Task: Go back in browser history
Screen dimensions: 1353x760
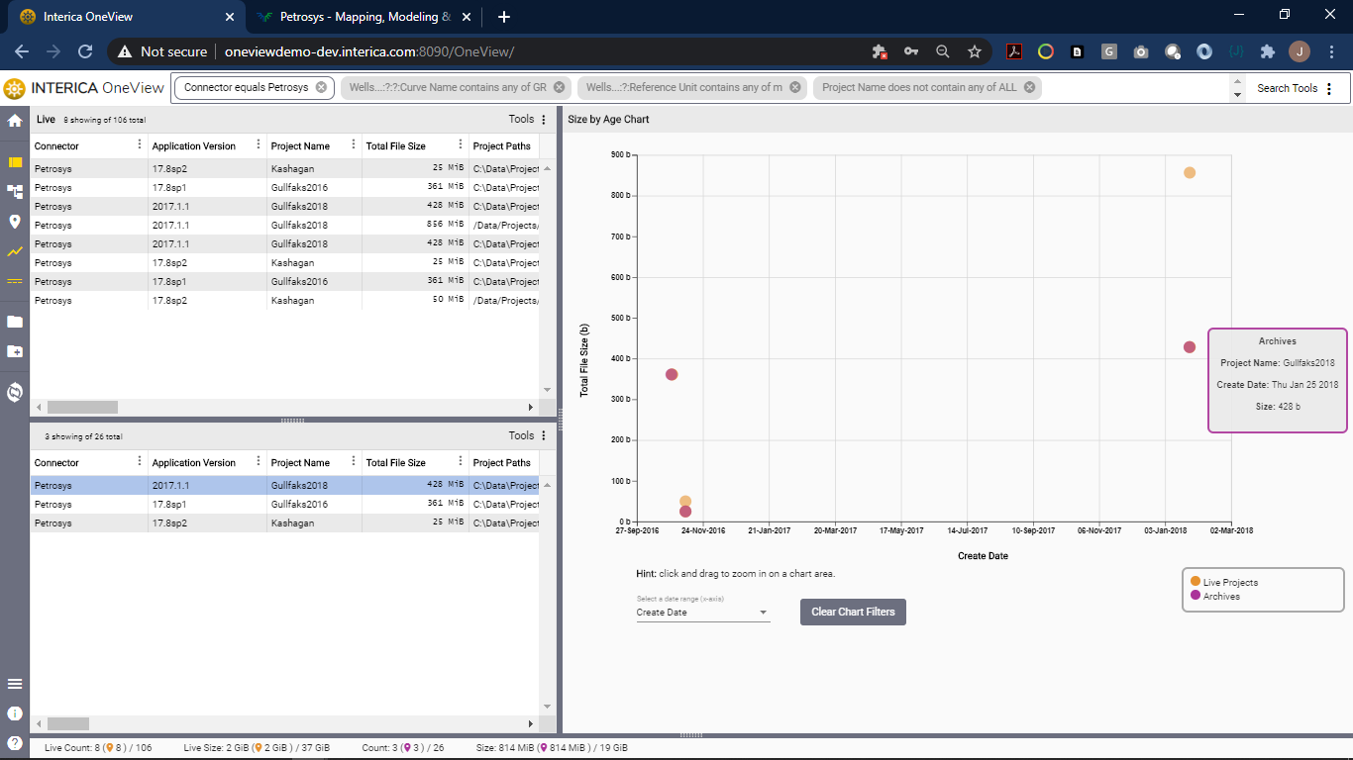Action: point(22,51)
